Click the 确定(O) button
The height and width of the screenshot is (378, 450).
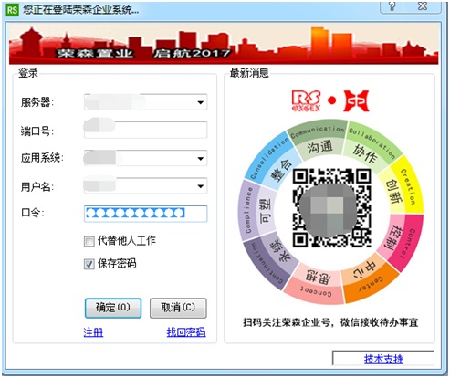[x=113, y=308]
